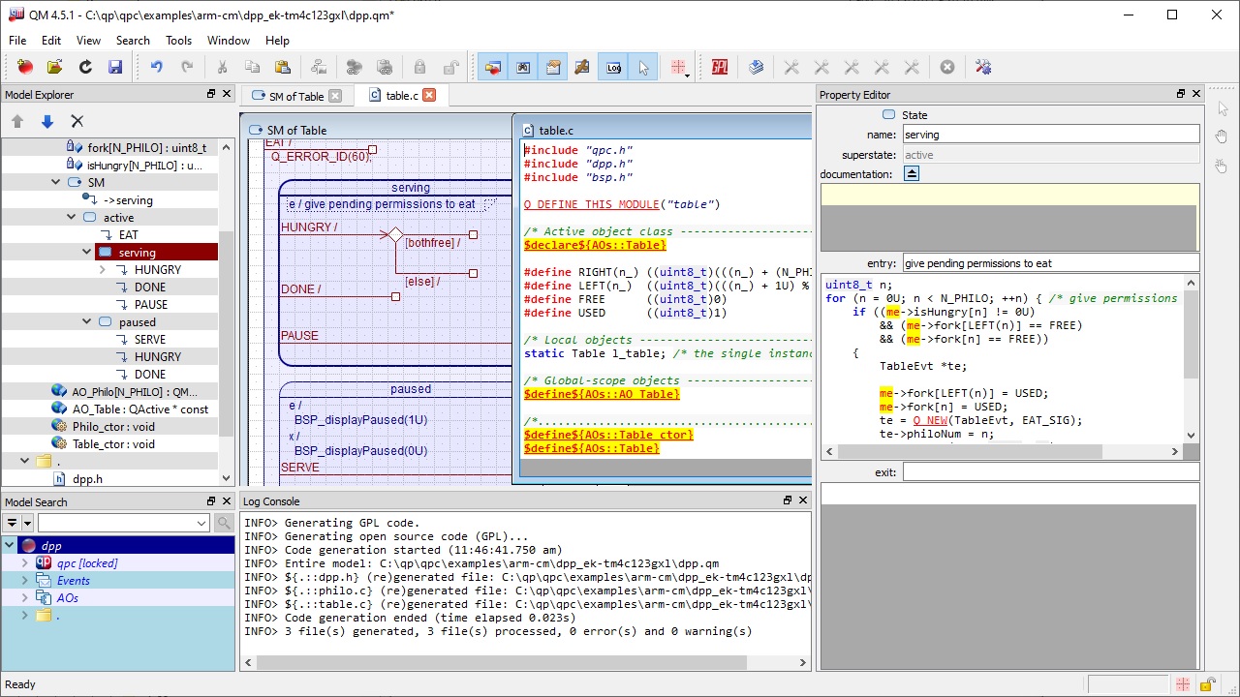Screen dimensions: 1240x697
Task: Click the Save Model floppy icon
Action: (x=115, y=67)
